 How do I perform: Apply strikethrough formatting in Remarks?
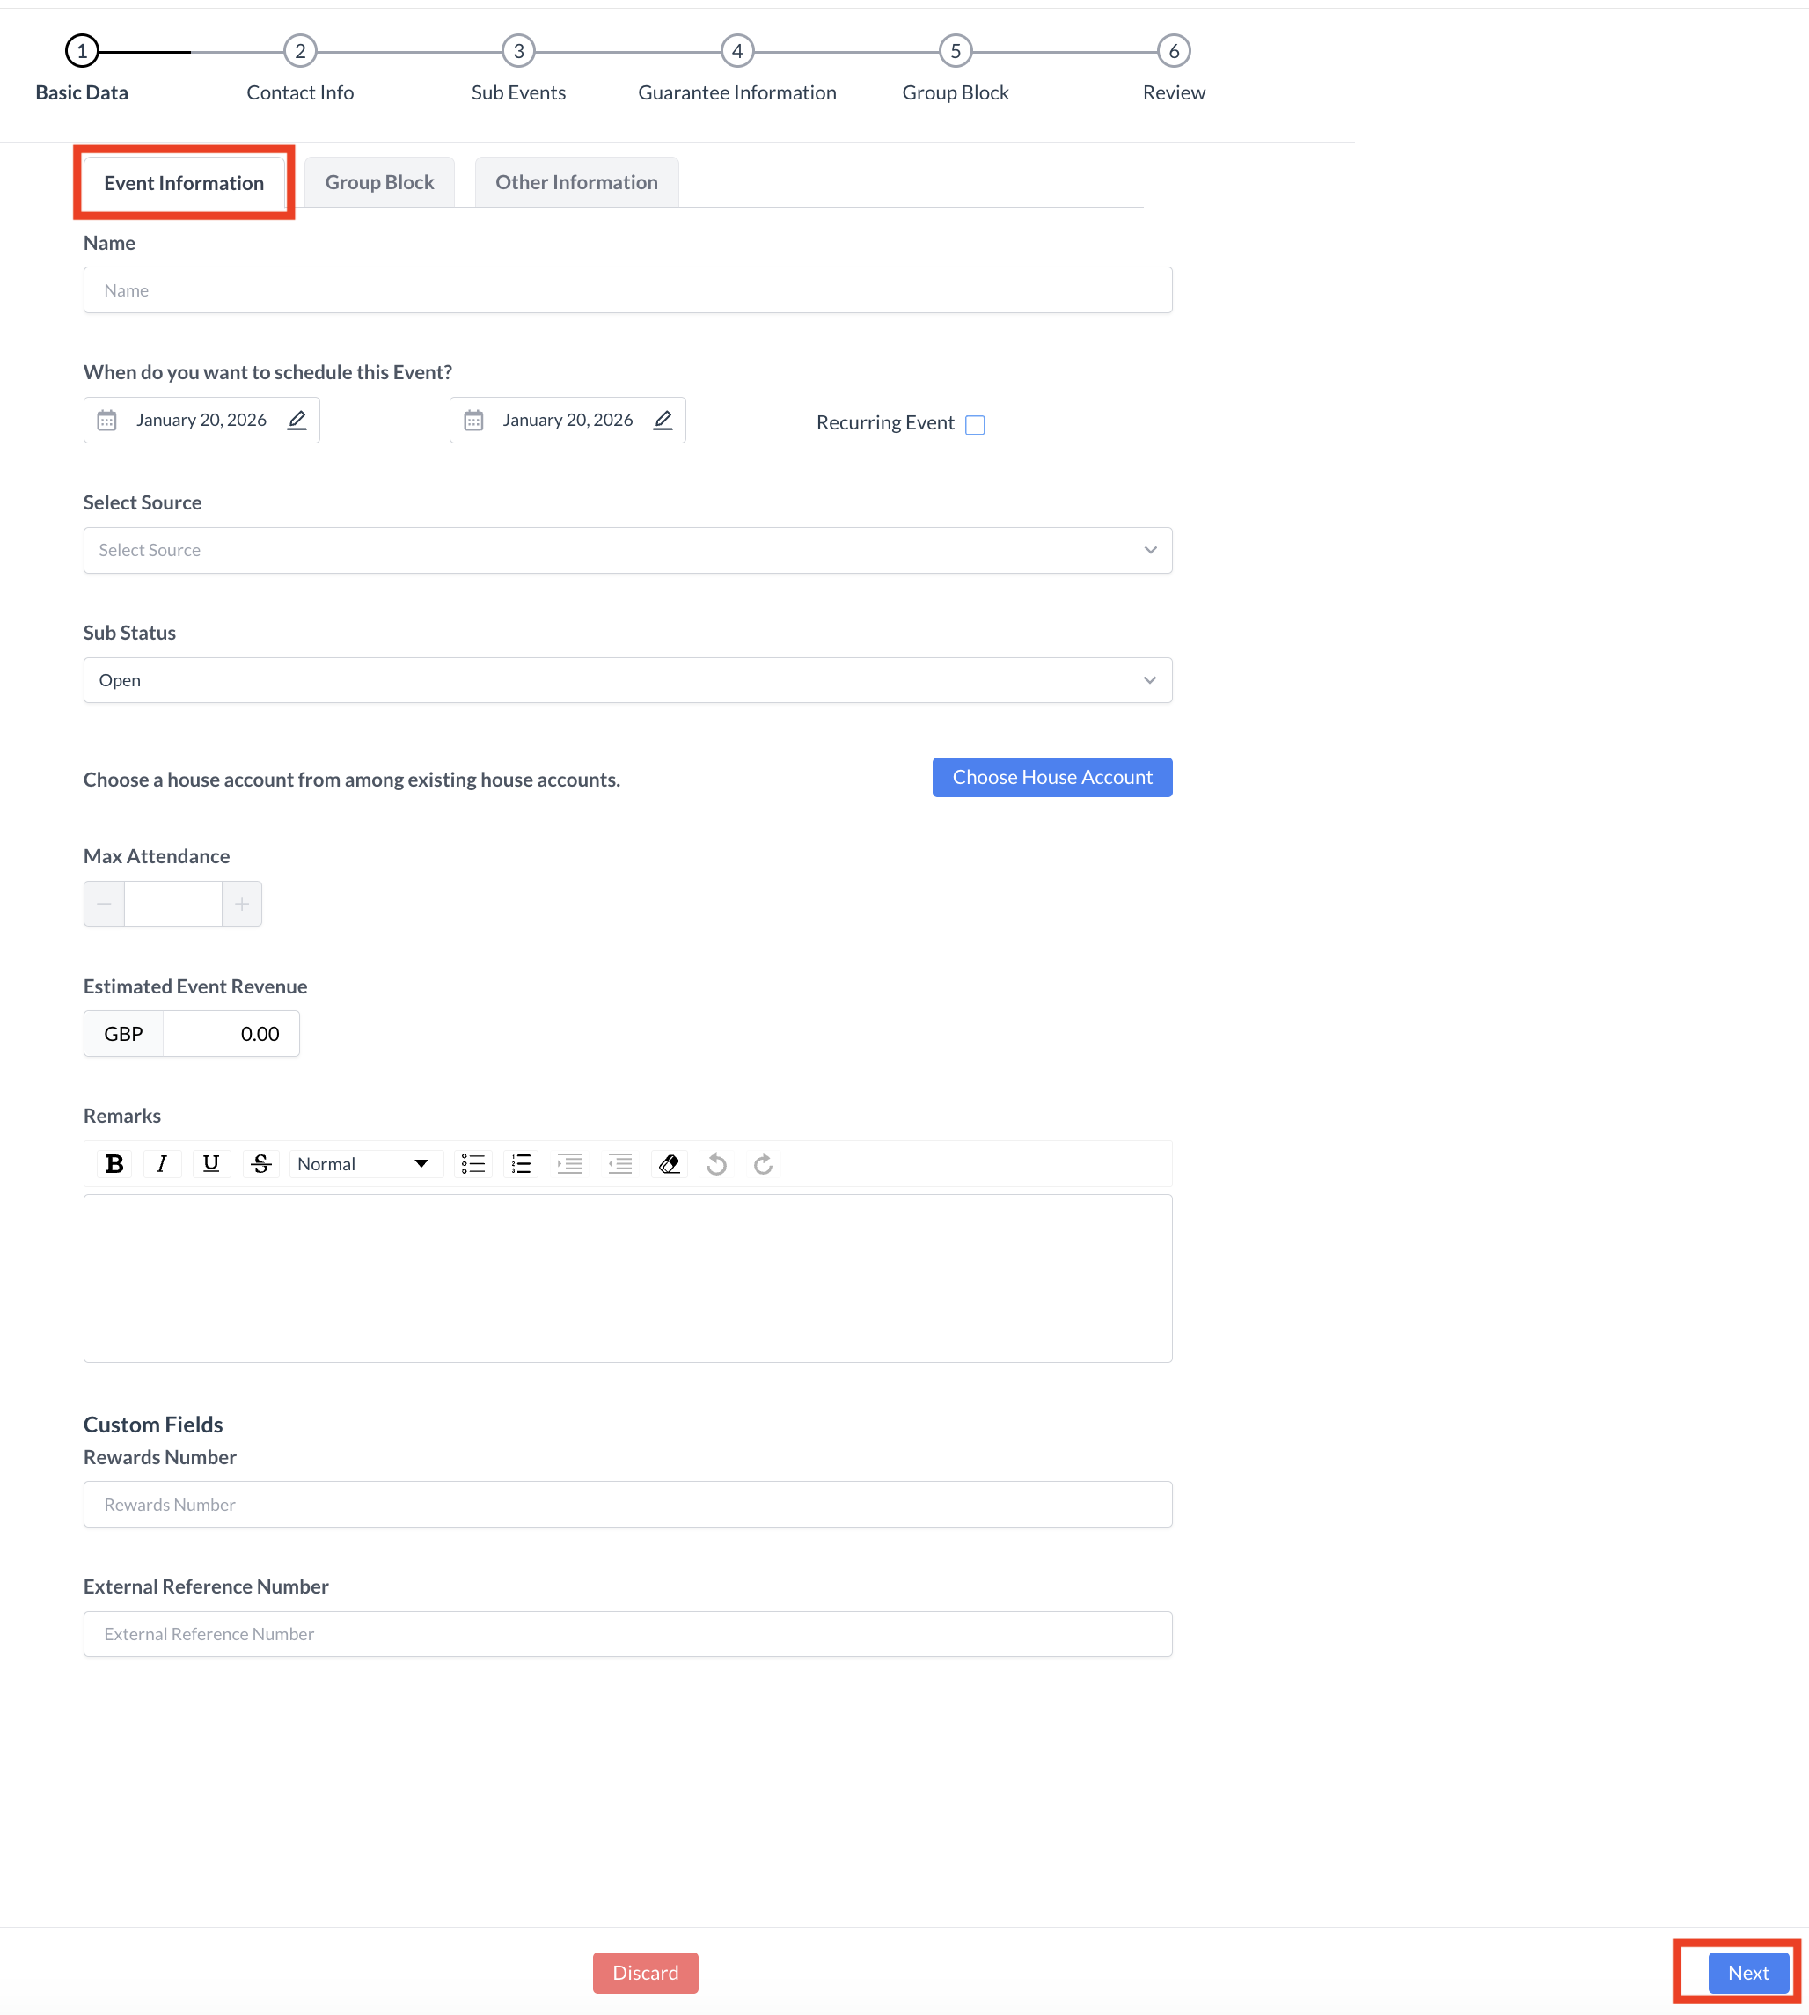260,1164
